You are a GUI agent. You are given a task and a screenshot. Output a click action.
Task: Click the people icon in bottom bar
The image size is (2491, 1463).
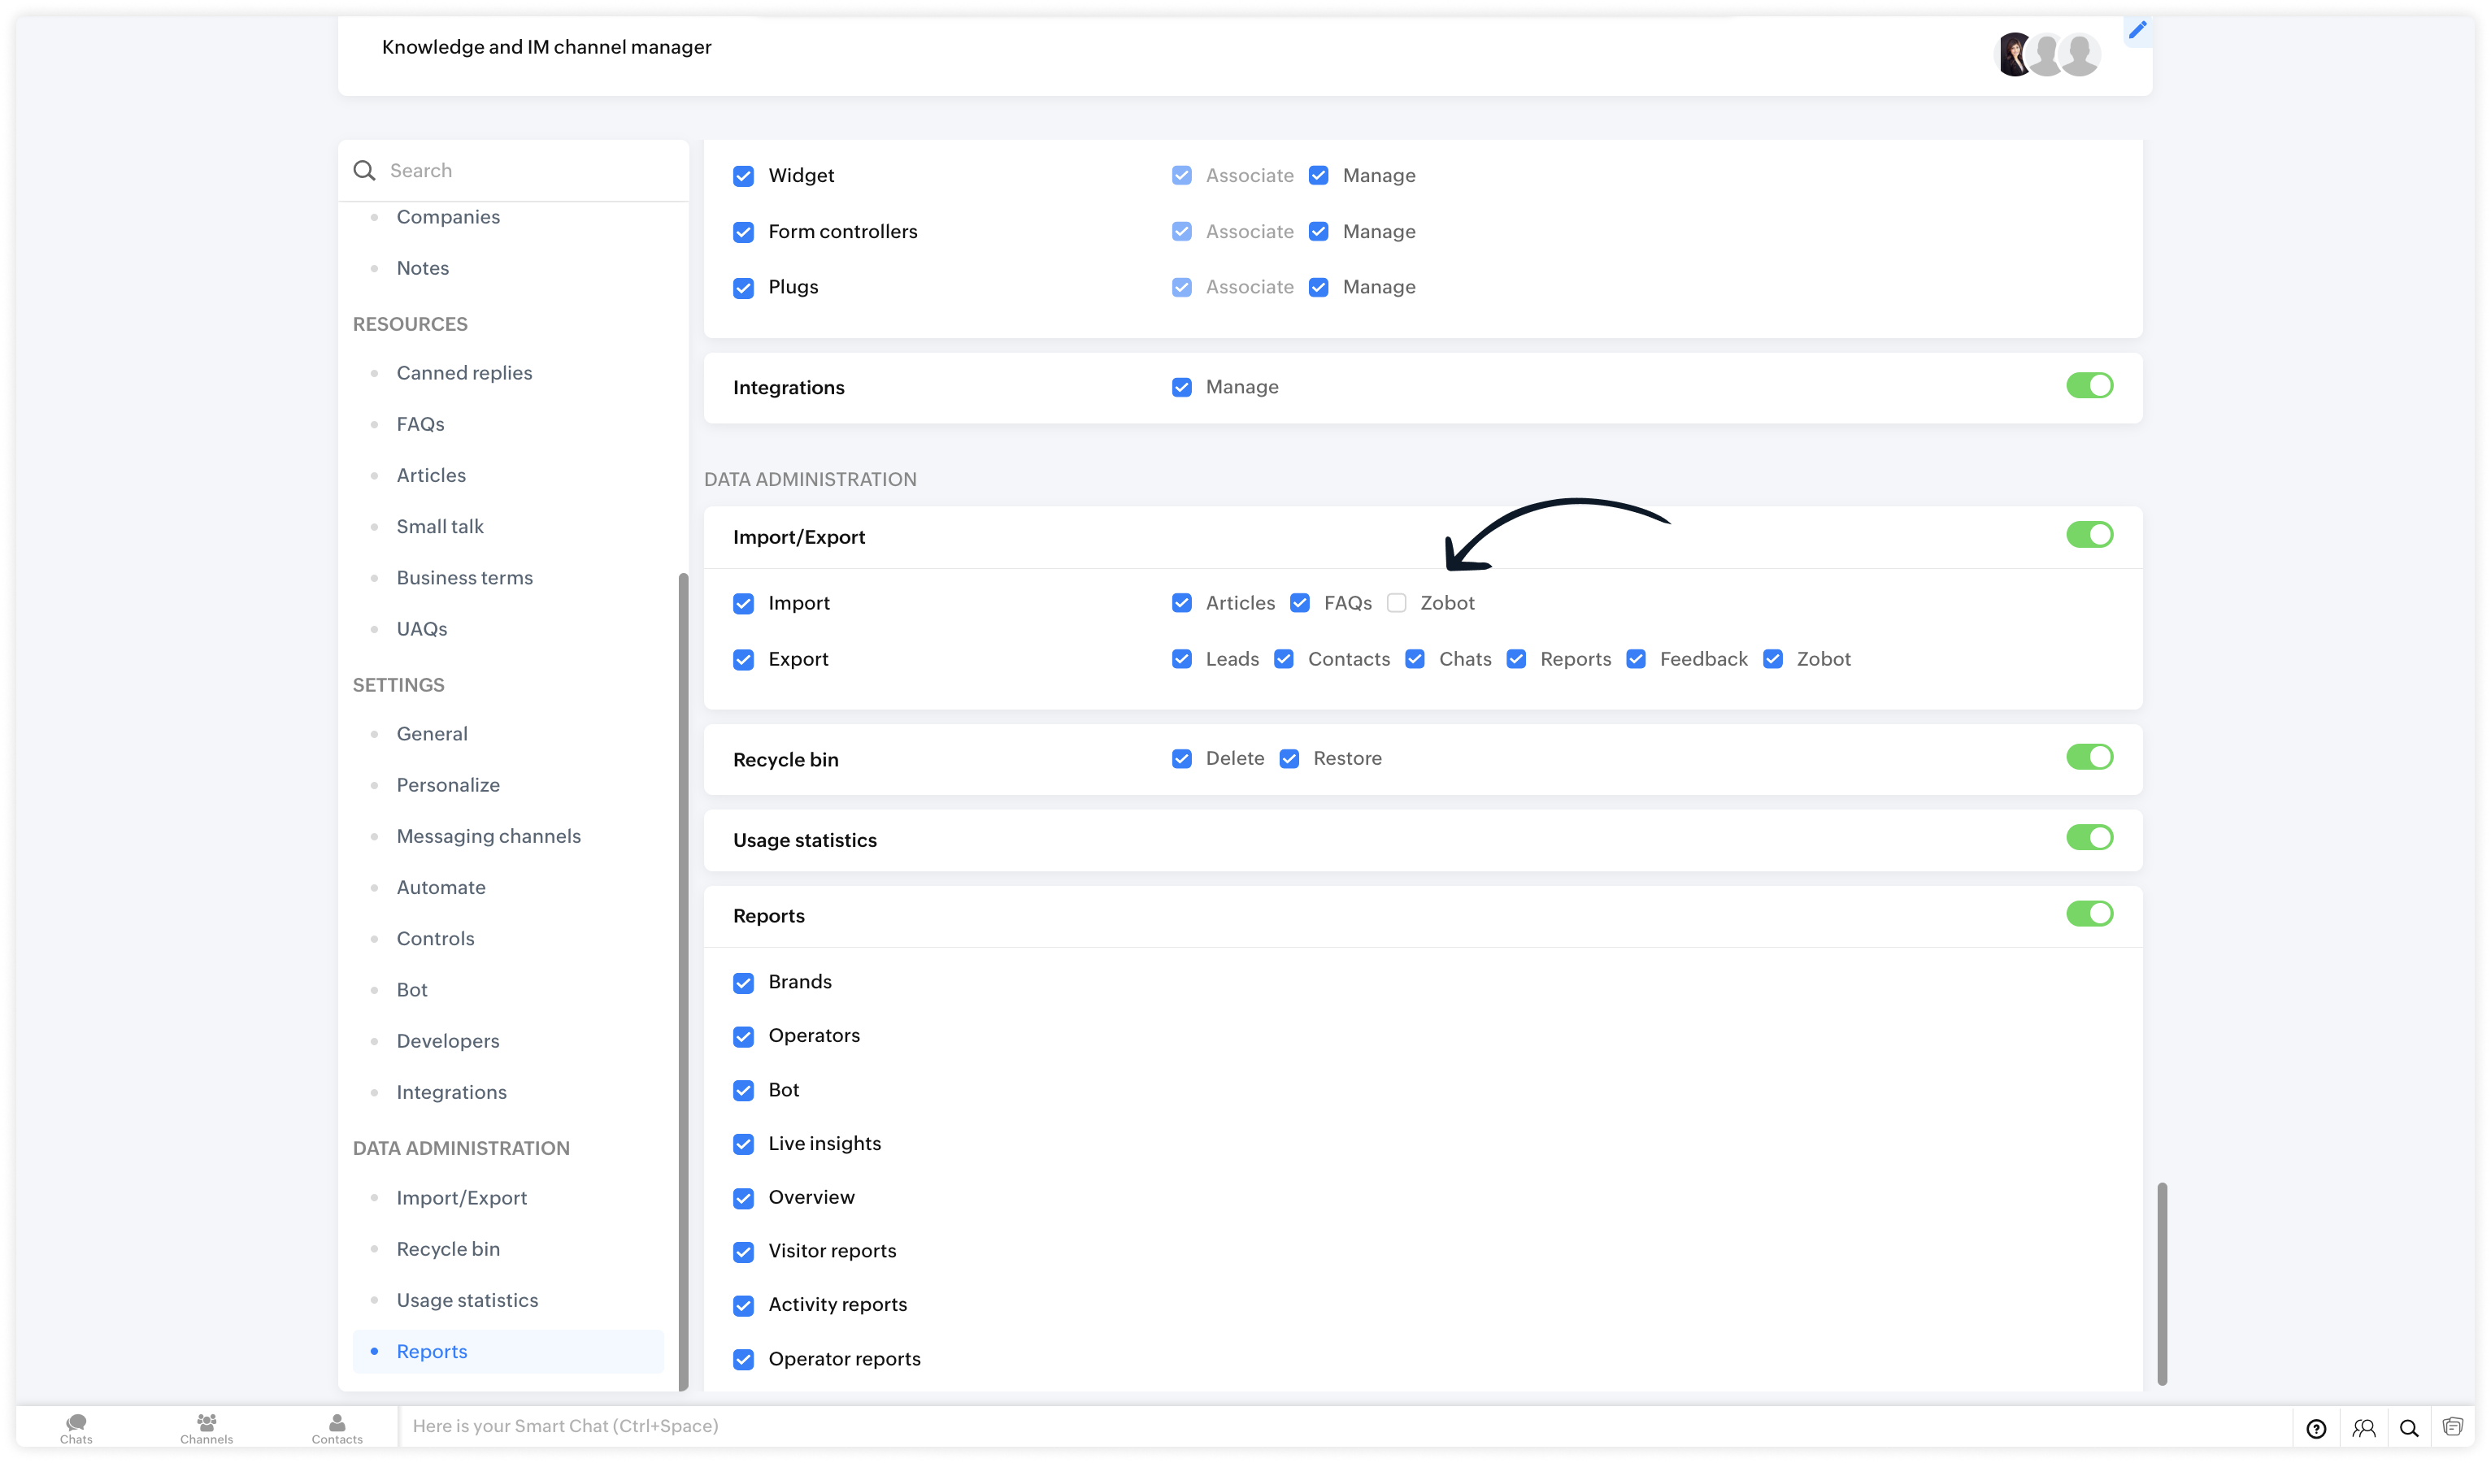[2363, 1427]
